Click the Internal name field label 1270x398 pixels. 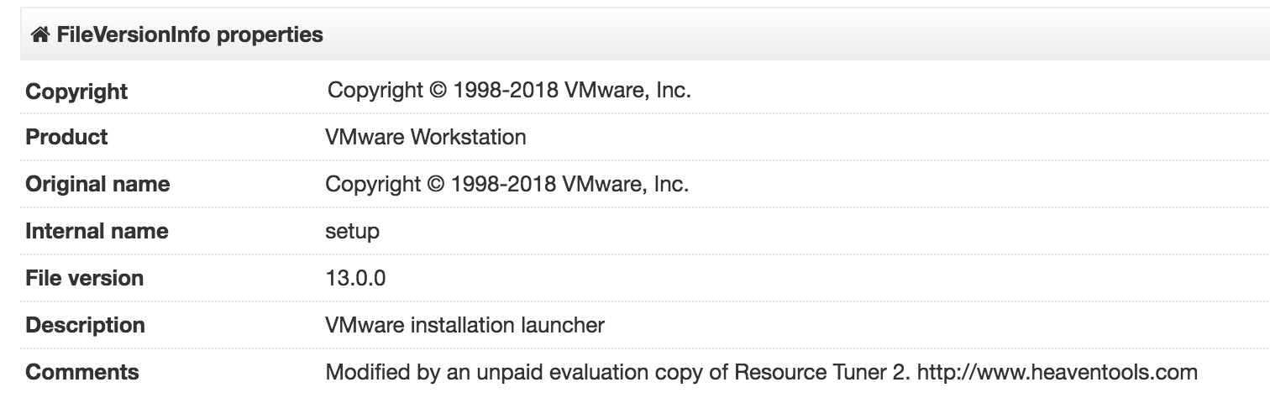coord(97,231)
